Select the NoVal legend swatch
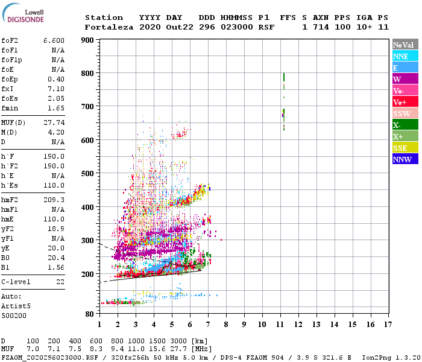Image resolution: width=422 pixels, height=362 pixels. click(x=405, y=45)
